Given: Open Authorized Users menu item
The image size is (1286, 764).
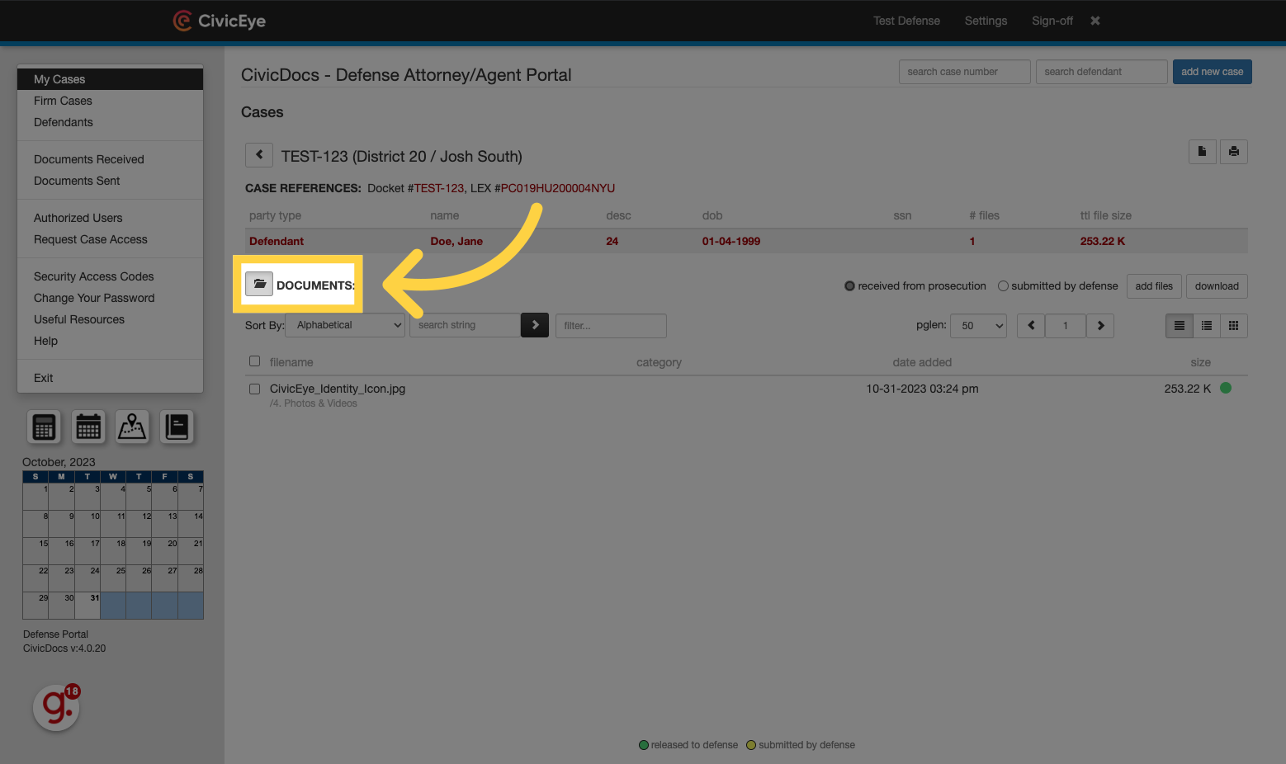Looking at the screenshot, I should [x=110, y=218].
